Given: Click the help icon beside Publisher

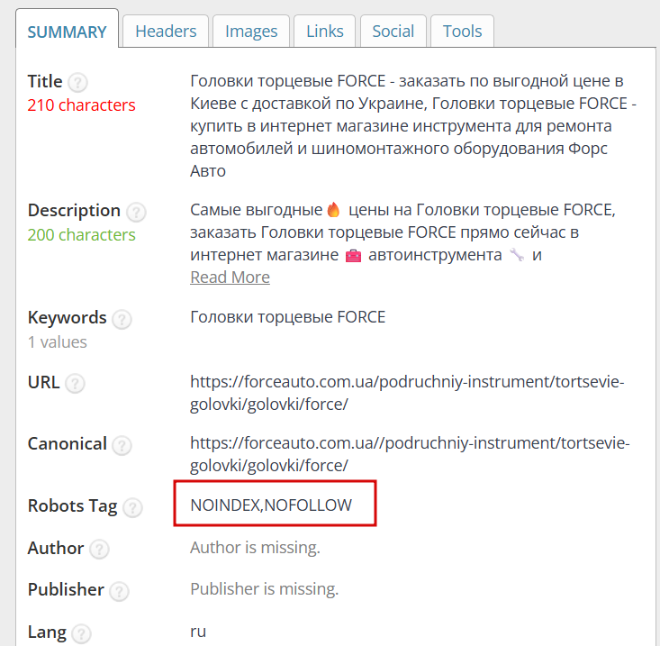Looking at the screenshot, I should (119, 591).
